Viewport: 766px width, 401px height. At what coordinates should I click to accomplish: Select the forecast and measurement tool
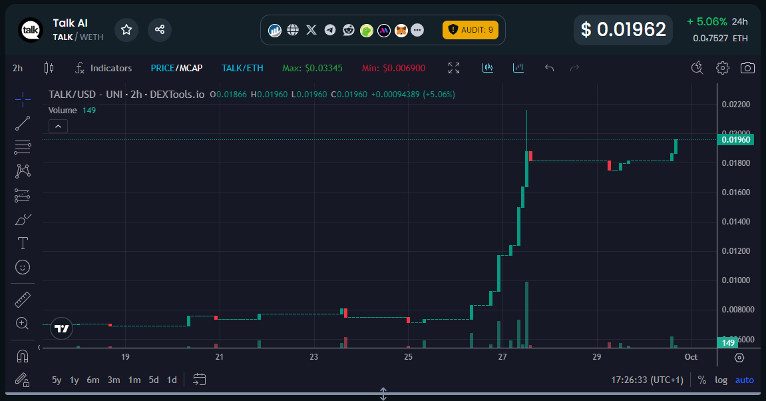pos(23,195)
